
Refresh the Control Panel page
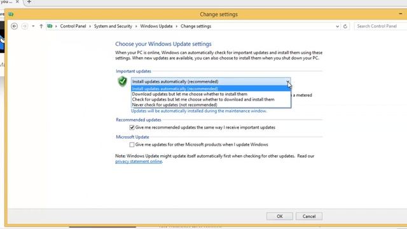point(345,27)
